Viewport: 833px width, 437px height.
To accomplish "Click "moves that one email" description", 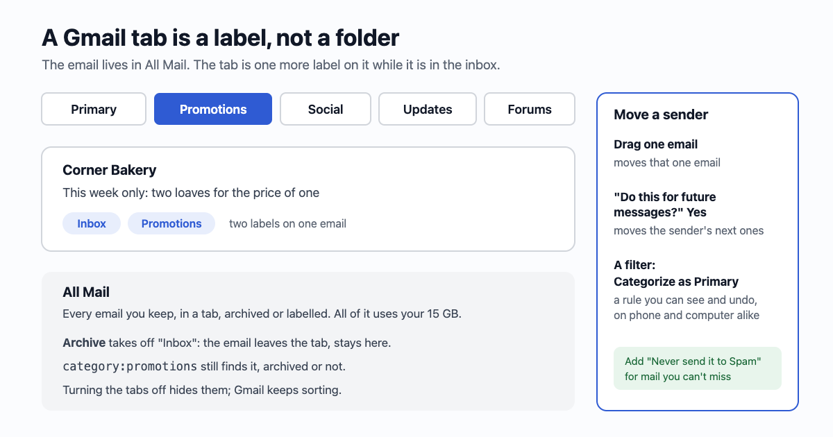I will [x=667, y=163].
